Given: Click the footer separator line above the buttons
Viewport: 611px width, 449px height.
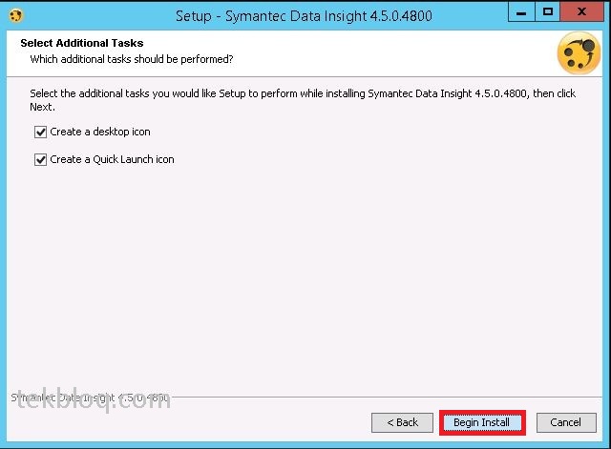Looking at the screenshot, I should click(x=388, y=398).
